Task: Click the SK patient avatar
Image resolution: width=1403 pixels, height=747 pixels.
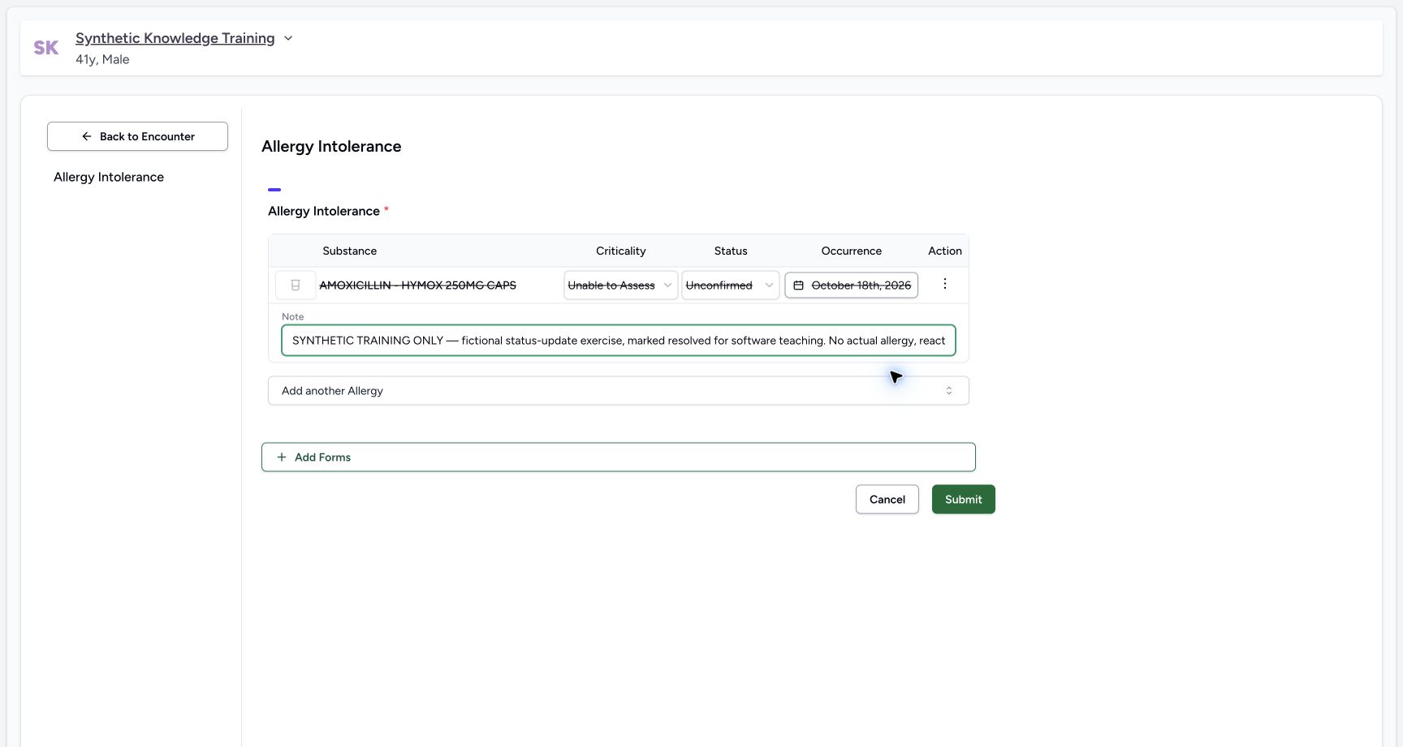Action: 45,48
